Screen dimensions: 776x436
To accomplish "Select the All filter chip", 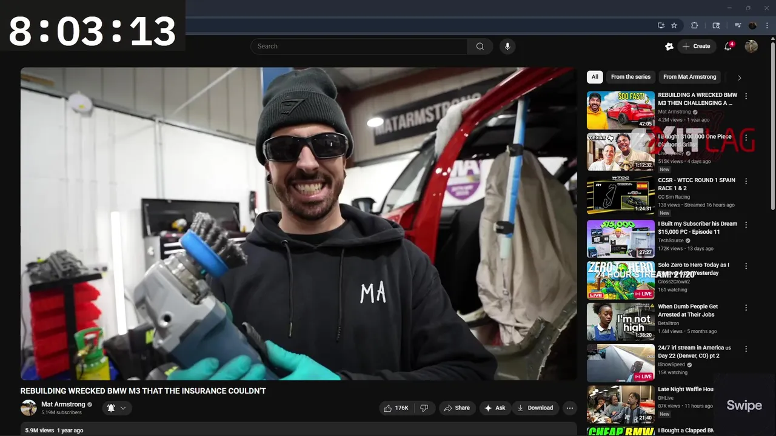I will coord(595,77).
